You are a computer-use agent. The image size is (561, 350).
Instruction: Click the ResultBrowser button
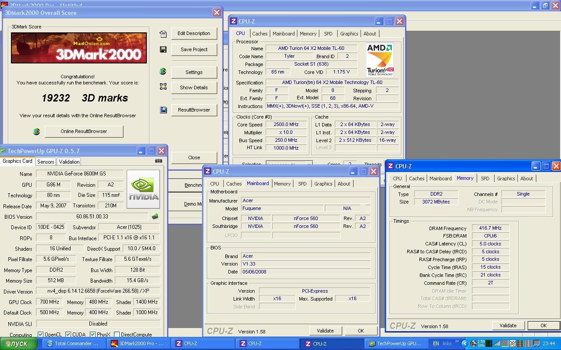tap(194, 110)
